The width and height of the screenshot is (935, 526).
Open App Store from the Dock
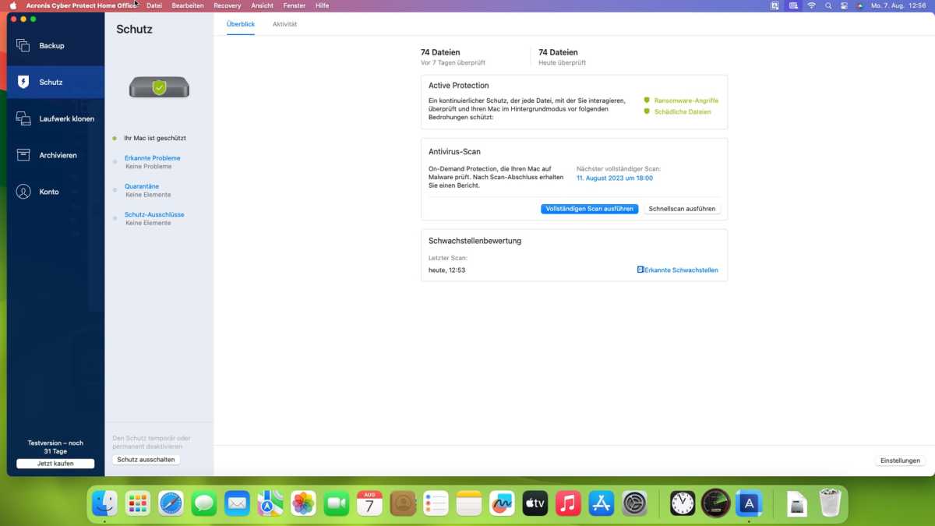point(602,503)
